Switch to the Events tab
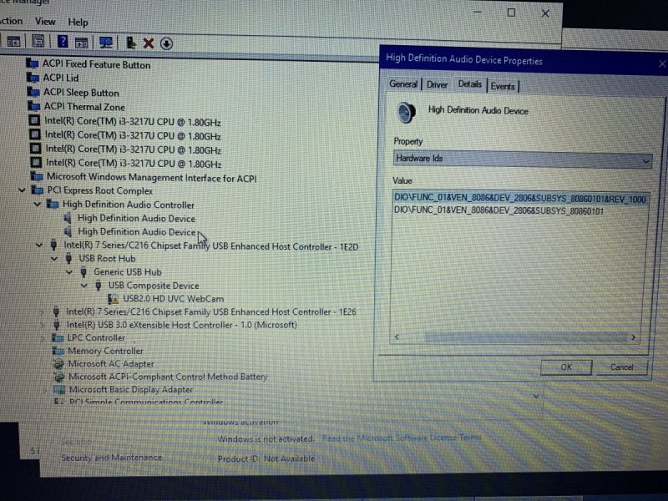 503,87
